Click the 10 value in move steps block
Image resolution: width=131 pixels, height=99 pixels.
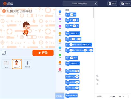(x=72, y=15)
